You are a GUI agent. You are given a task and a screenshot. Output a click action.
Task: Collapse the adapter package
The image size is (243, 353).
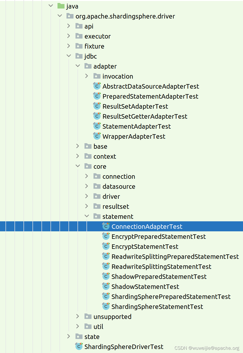(x=78, y=66)
